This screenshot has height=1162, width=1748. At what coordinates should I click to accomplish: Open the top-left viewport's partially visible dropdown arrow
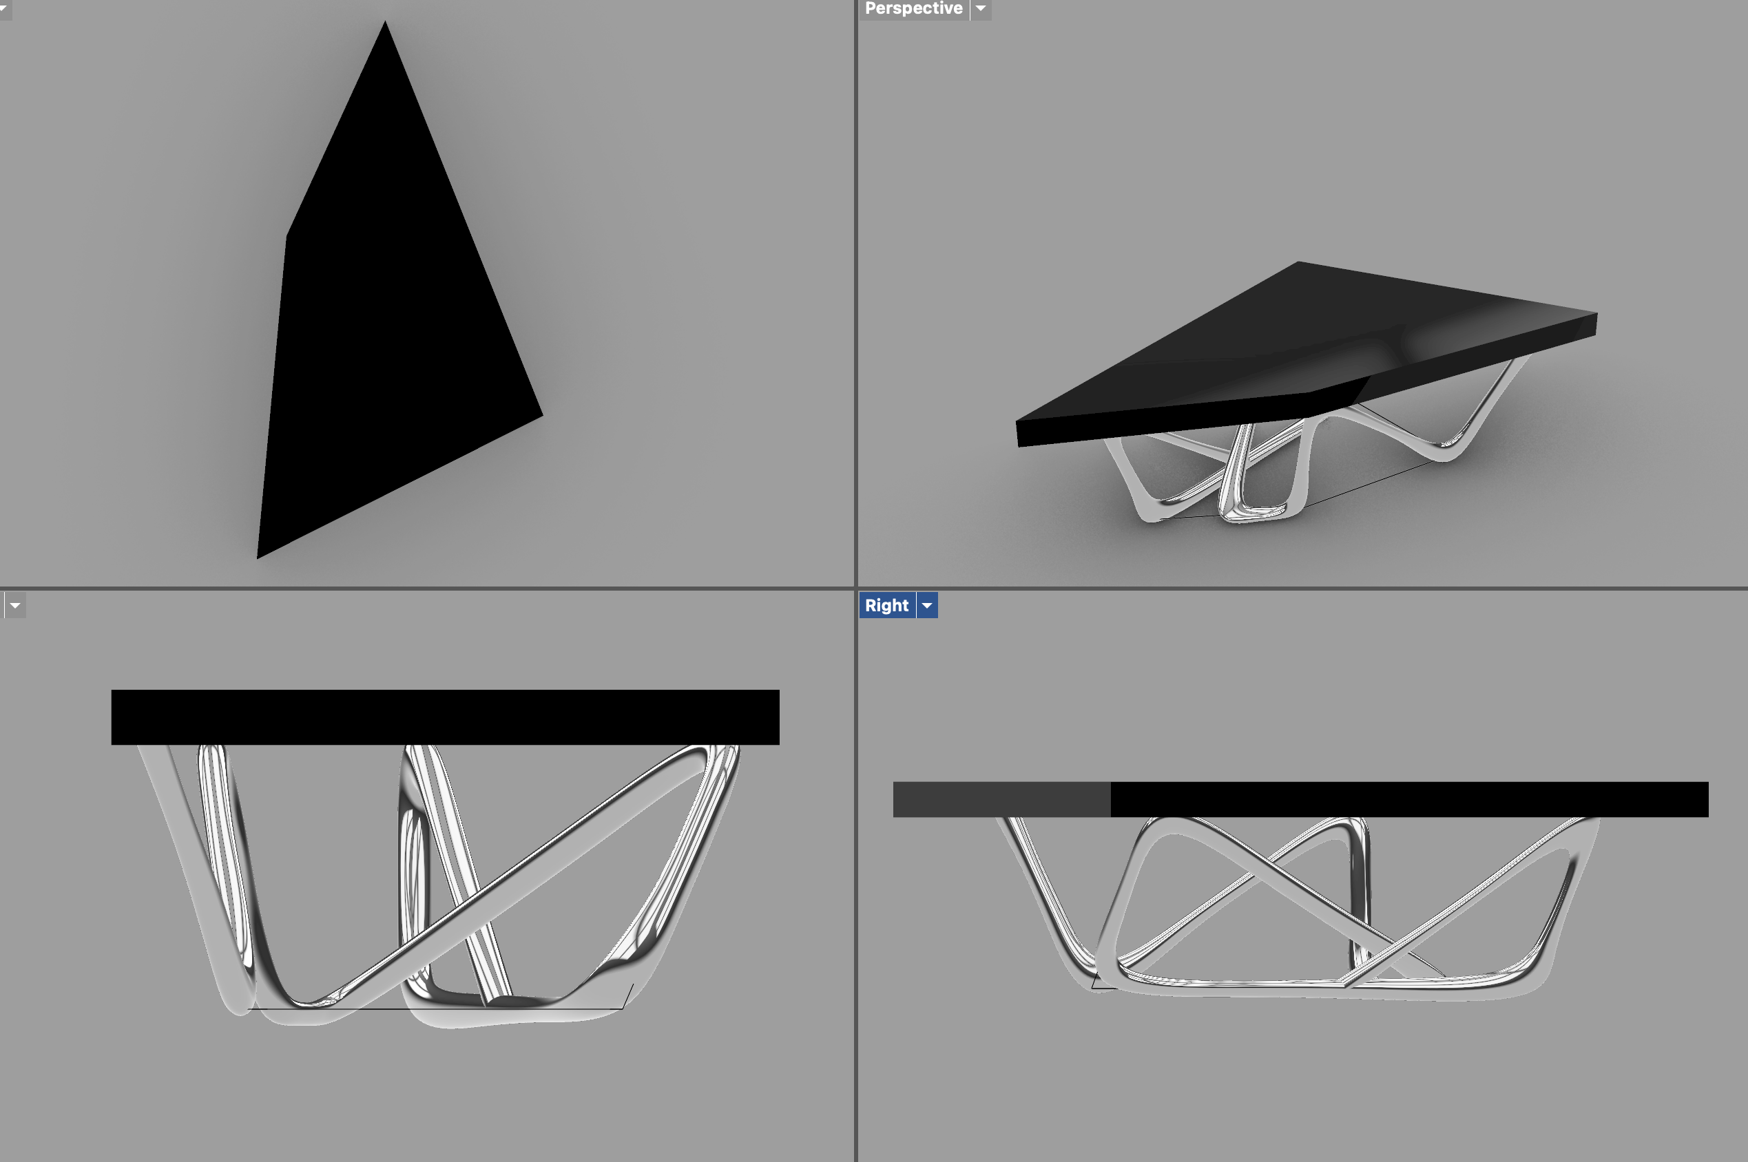coord(3,8)
